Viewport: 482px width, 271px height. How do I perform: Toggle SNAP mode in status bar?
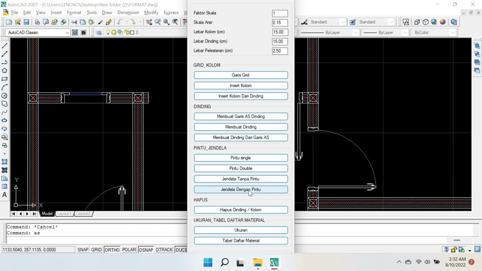83,250
